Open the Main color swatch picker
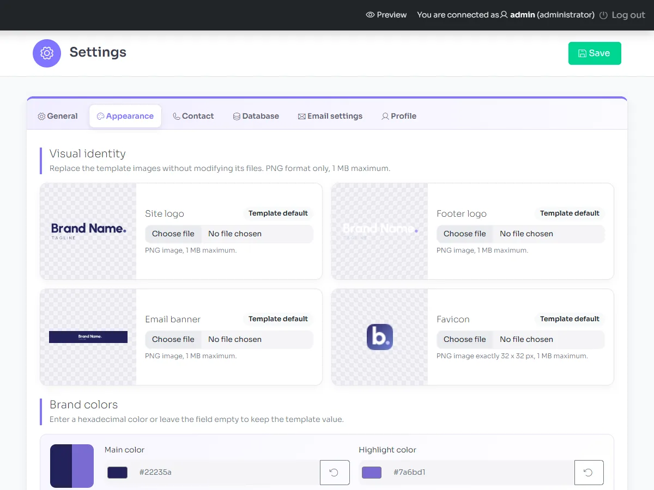The image size is (654, 490). [x=117, y=473]
